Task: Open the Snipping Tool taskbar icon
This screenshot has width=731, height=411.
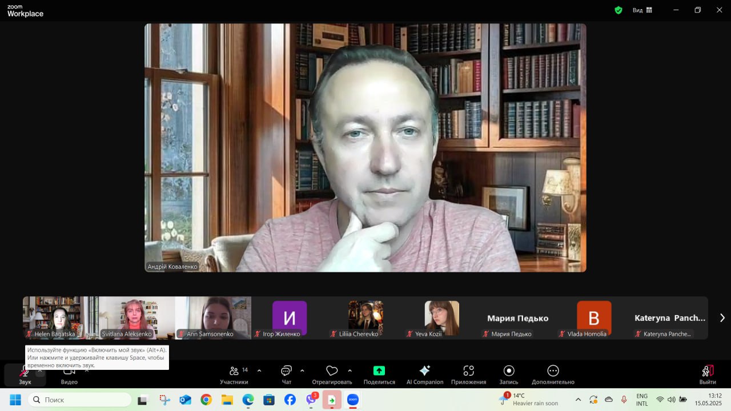Action: [164, 400]
